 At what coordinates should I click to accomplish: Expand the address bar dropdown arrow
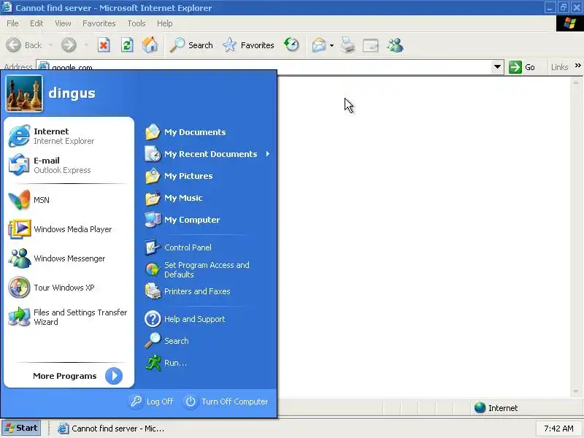pyautogui.click(x=497, y=67)
